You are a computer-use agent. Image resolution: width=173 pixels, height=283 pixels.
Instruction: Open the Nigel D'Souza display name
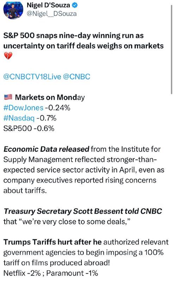click(x=48, y=5)
